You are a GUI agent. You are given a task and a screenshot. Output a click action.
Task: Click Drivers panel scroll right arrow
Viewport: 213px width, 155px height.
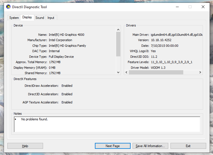[200, 72]
